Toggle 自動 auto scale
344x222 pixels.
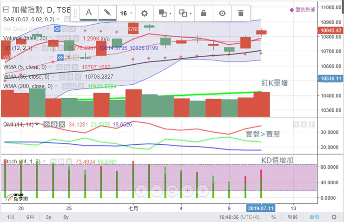[314, 217]
